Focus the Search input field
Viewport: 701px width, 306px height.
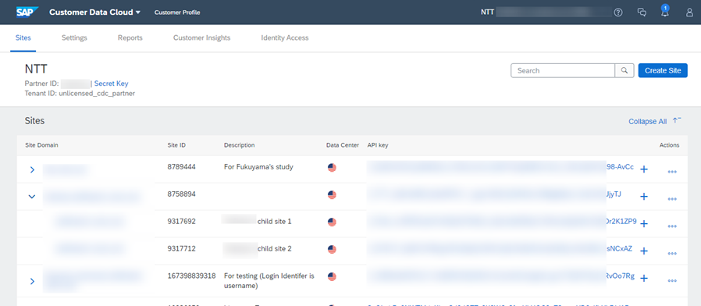[x=563, y=71]
